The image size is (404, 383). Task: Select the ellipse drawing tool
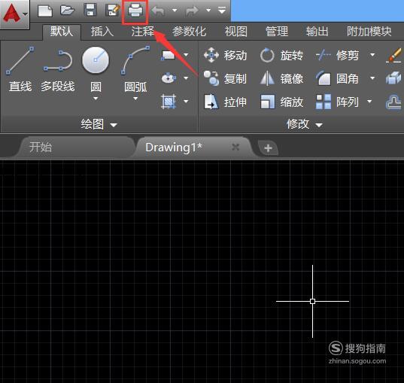pos(169,78)
